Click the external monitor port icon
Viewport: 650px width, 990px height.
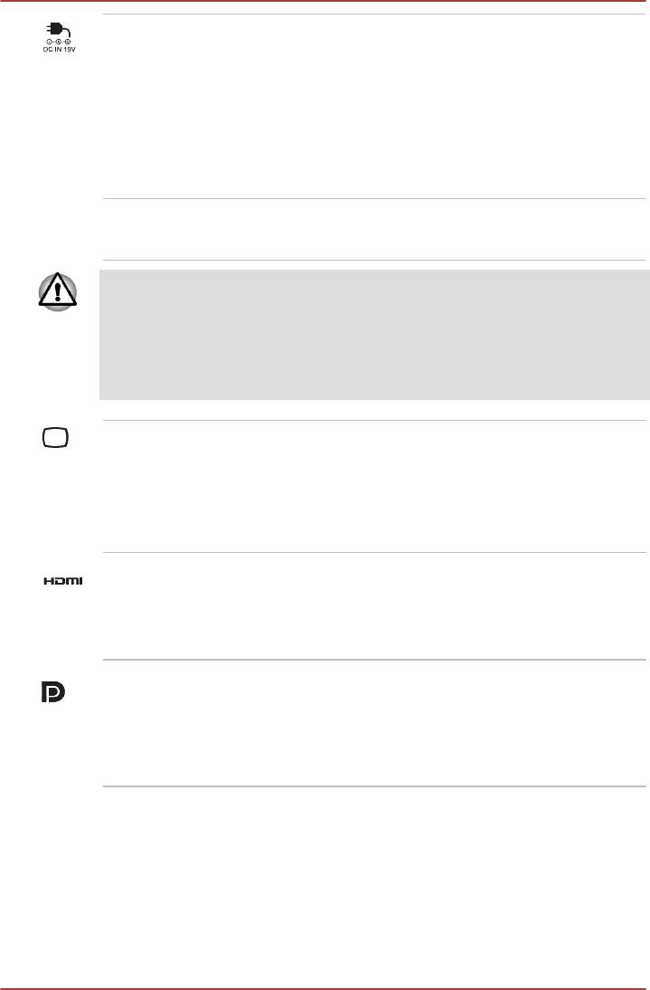57,438
